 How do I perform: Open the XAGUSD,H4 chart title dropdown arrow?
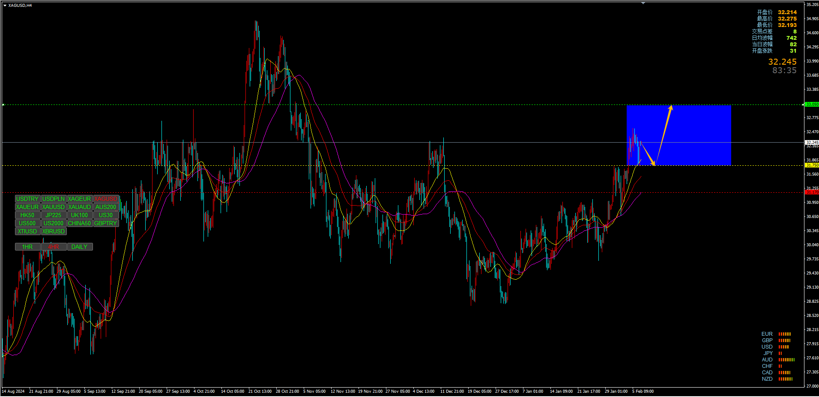[5, 6]
